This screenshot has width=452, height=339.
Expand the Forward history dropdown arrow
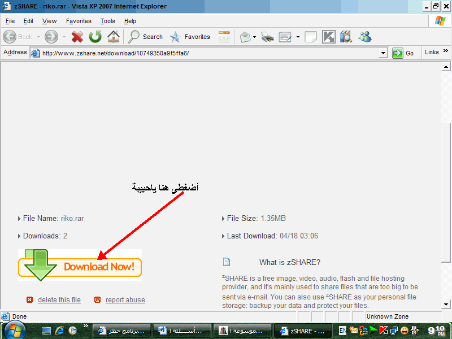pyautogui.click(x=64, y=37)
